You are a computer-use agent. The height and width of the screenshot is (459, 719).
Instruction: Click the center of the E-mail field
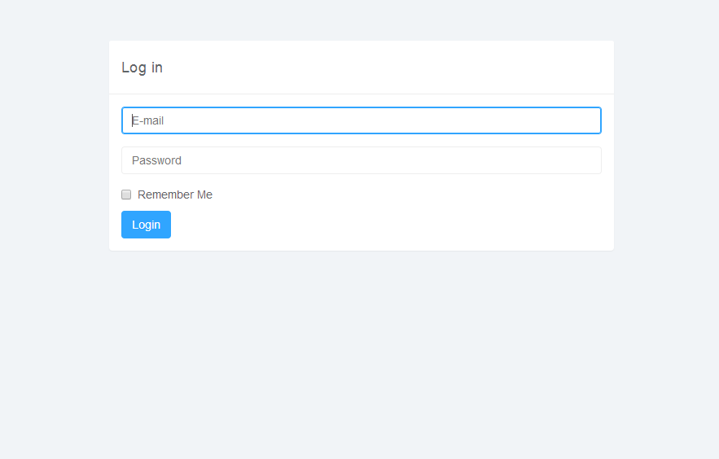coord(362,120)
